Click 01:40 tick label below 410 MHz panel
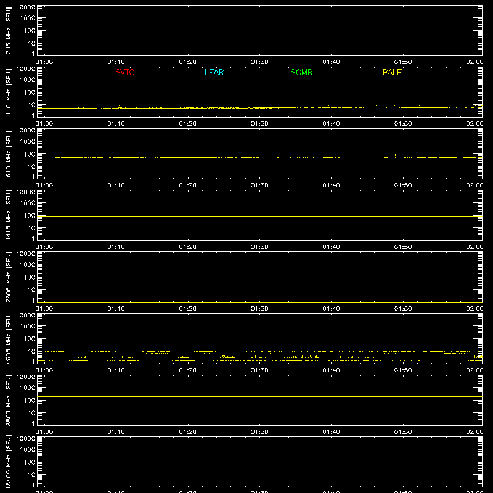The width and height of the screenshot is (493, 493). coord(331,124)
